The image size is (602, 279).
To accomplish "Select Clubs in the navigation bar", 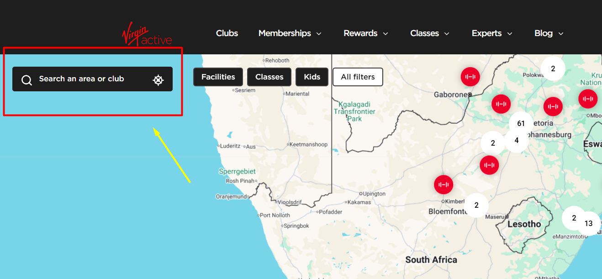I will pos(227,33).
